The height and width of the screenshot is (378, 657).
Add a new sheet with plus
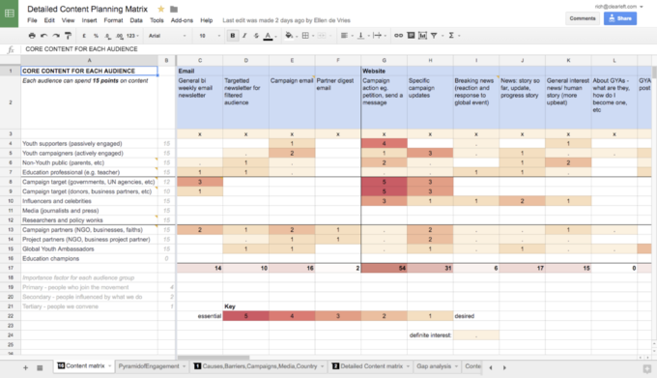click(x=25, y=367)
